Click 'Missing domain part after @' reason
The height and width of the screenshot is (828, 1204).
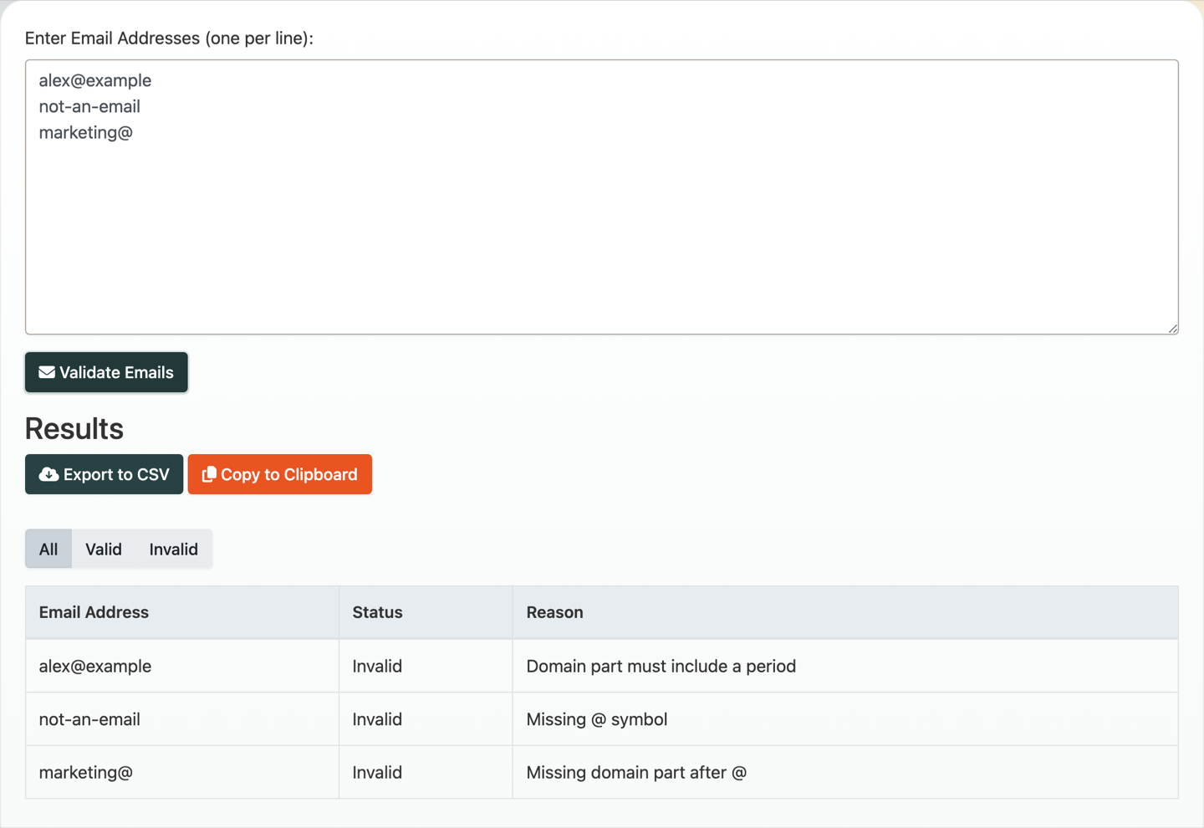click(x=636, y=772)
